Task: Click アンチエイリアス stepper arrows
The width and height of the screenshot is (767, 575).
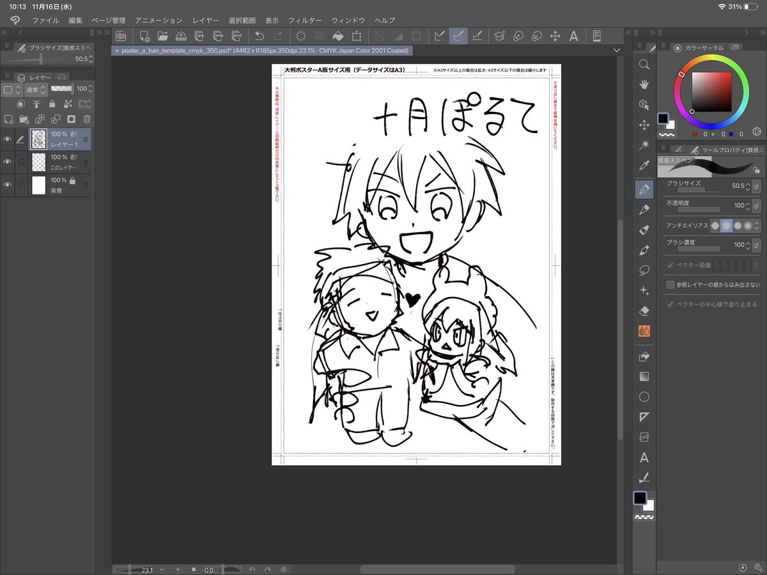Action: point(757,226)
